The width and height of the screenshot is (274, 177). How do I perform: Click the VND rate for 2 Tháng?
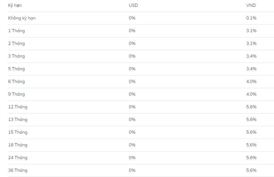tap(251, 44)
